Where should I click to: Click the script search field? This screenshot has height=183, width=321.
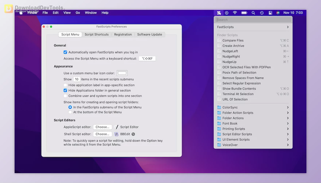253,20
